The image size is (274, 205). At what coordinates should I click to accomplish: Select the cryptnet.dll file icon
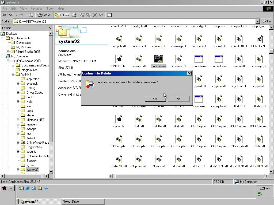coord(219,79)
